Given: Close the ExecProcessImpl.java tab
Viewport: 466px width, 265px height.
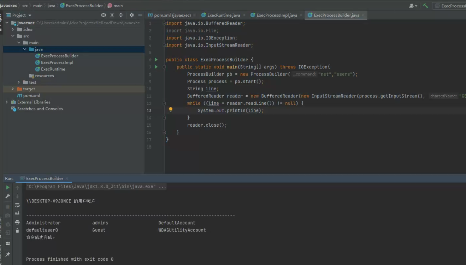Looking at the screenshot, I should 301,15.
